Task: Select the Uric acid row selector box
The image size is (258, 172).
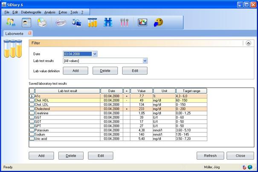Action: pos(32,138)
